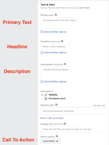Click the Preview URL link
This screenshot has height=145, width=109.
tap(99, 105)
